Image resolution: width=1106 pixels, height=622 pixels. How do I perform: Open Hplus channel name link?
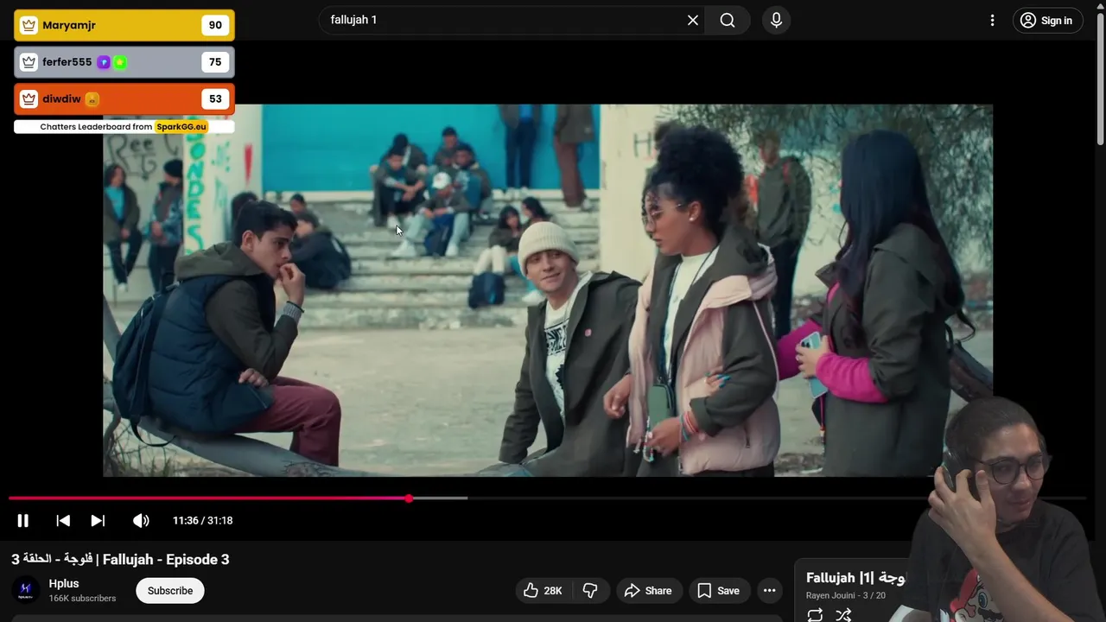(x=64, y=584)
